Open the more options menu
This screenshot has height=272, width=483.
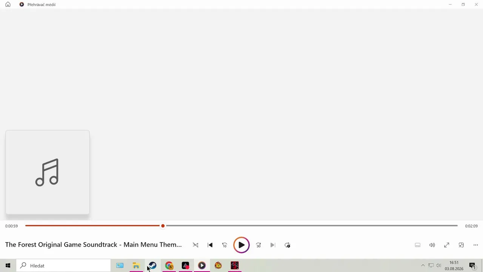click(x=476, y=245)
